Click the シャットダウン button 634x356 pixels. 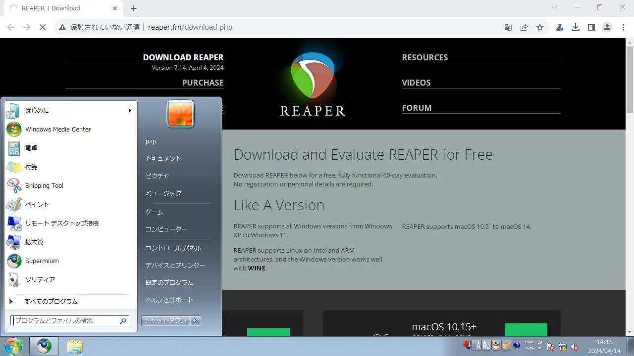[166, 320]
